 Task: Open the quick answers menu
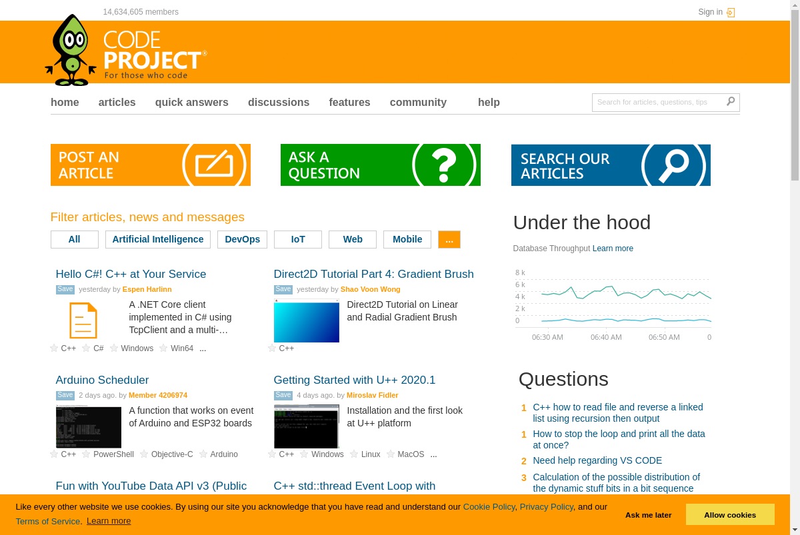[192, 102]
